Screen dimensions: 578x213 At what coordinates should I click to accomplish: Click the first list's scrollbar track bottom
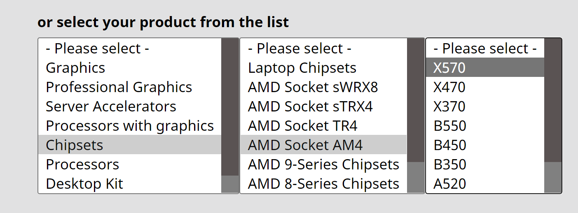[x=230, y=184]
